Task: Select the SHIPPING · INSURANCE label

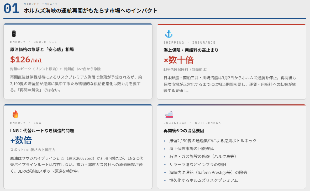Action: click(189, 43)
